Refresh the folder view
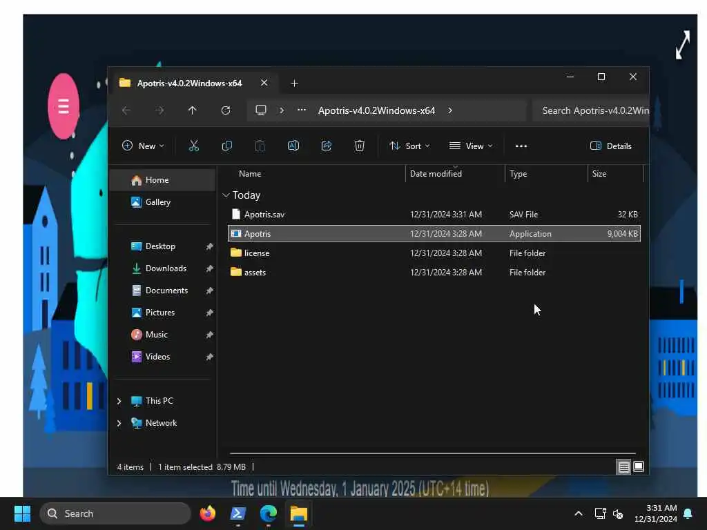The height and width of the screenshot is (530, 707). [226, 110]
